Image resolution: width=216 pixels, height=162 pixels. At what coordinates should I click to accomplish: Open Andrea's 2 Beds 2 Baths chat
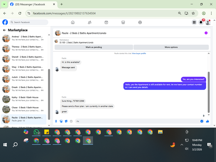click(24, 38)
